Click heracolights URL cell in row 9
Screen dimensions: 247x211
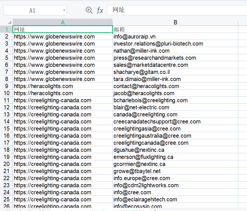[63, 86]
